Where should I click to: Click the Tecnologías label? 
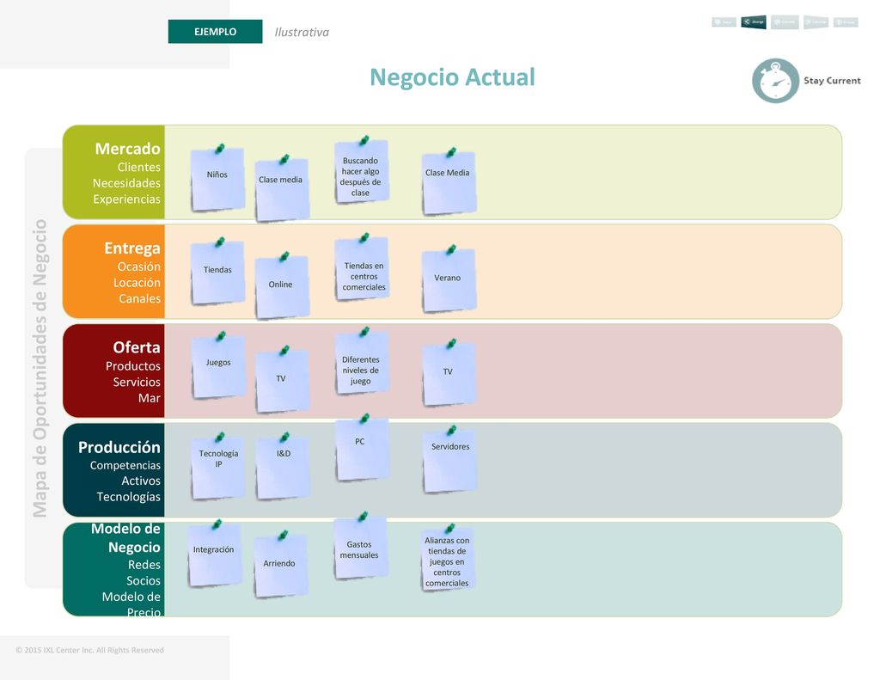click(129, 497)
